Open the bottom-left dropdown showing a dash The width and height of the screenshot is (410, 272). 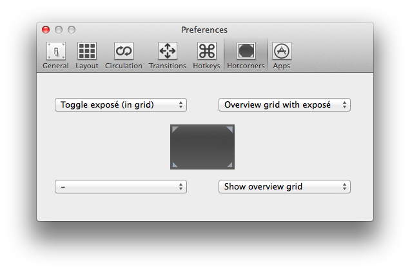click(121, 186)
